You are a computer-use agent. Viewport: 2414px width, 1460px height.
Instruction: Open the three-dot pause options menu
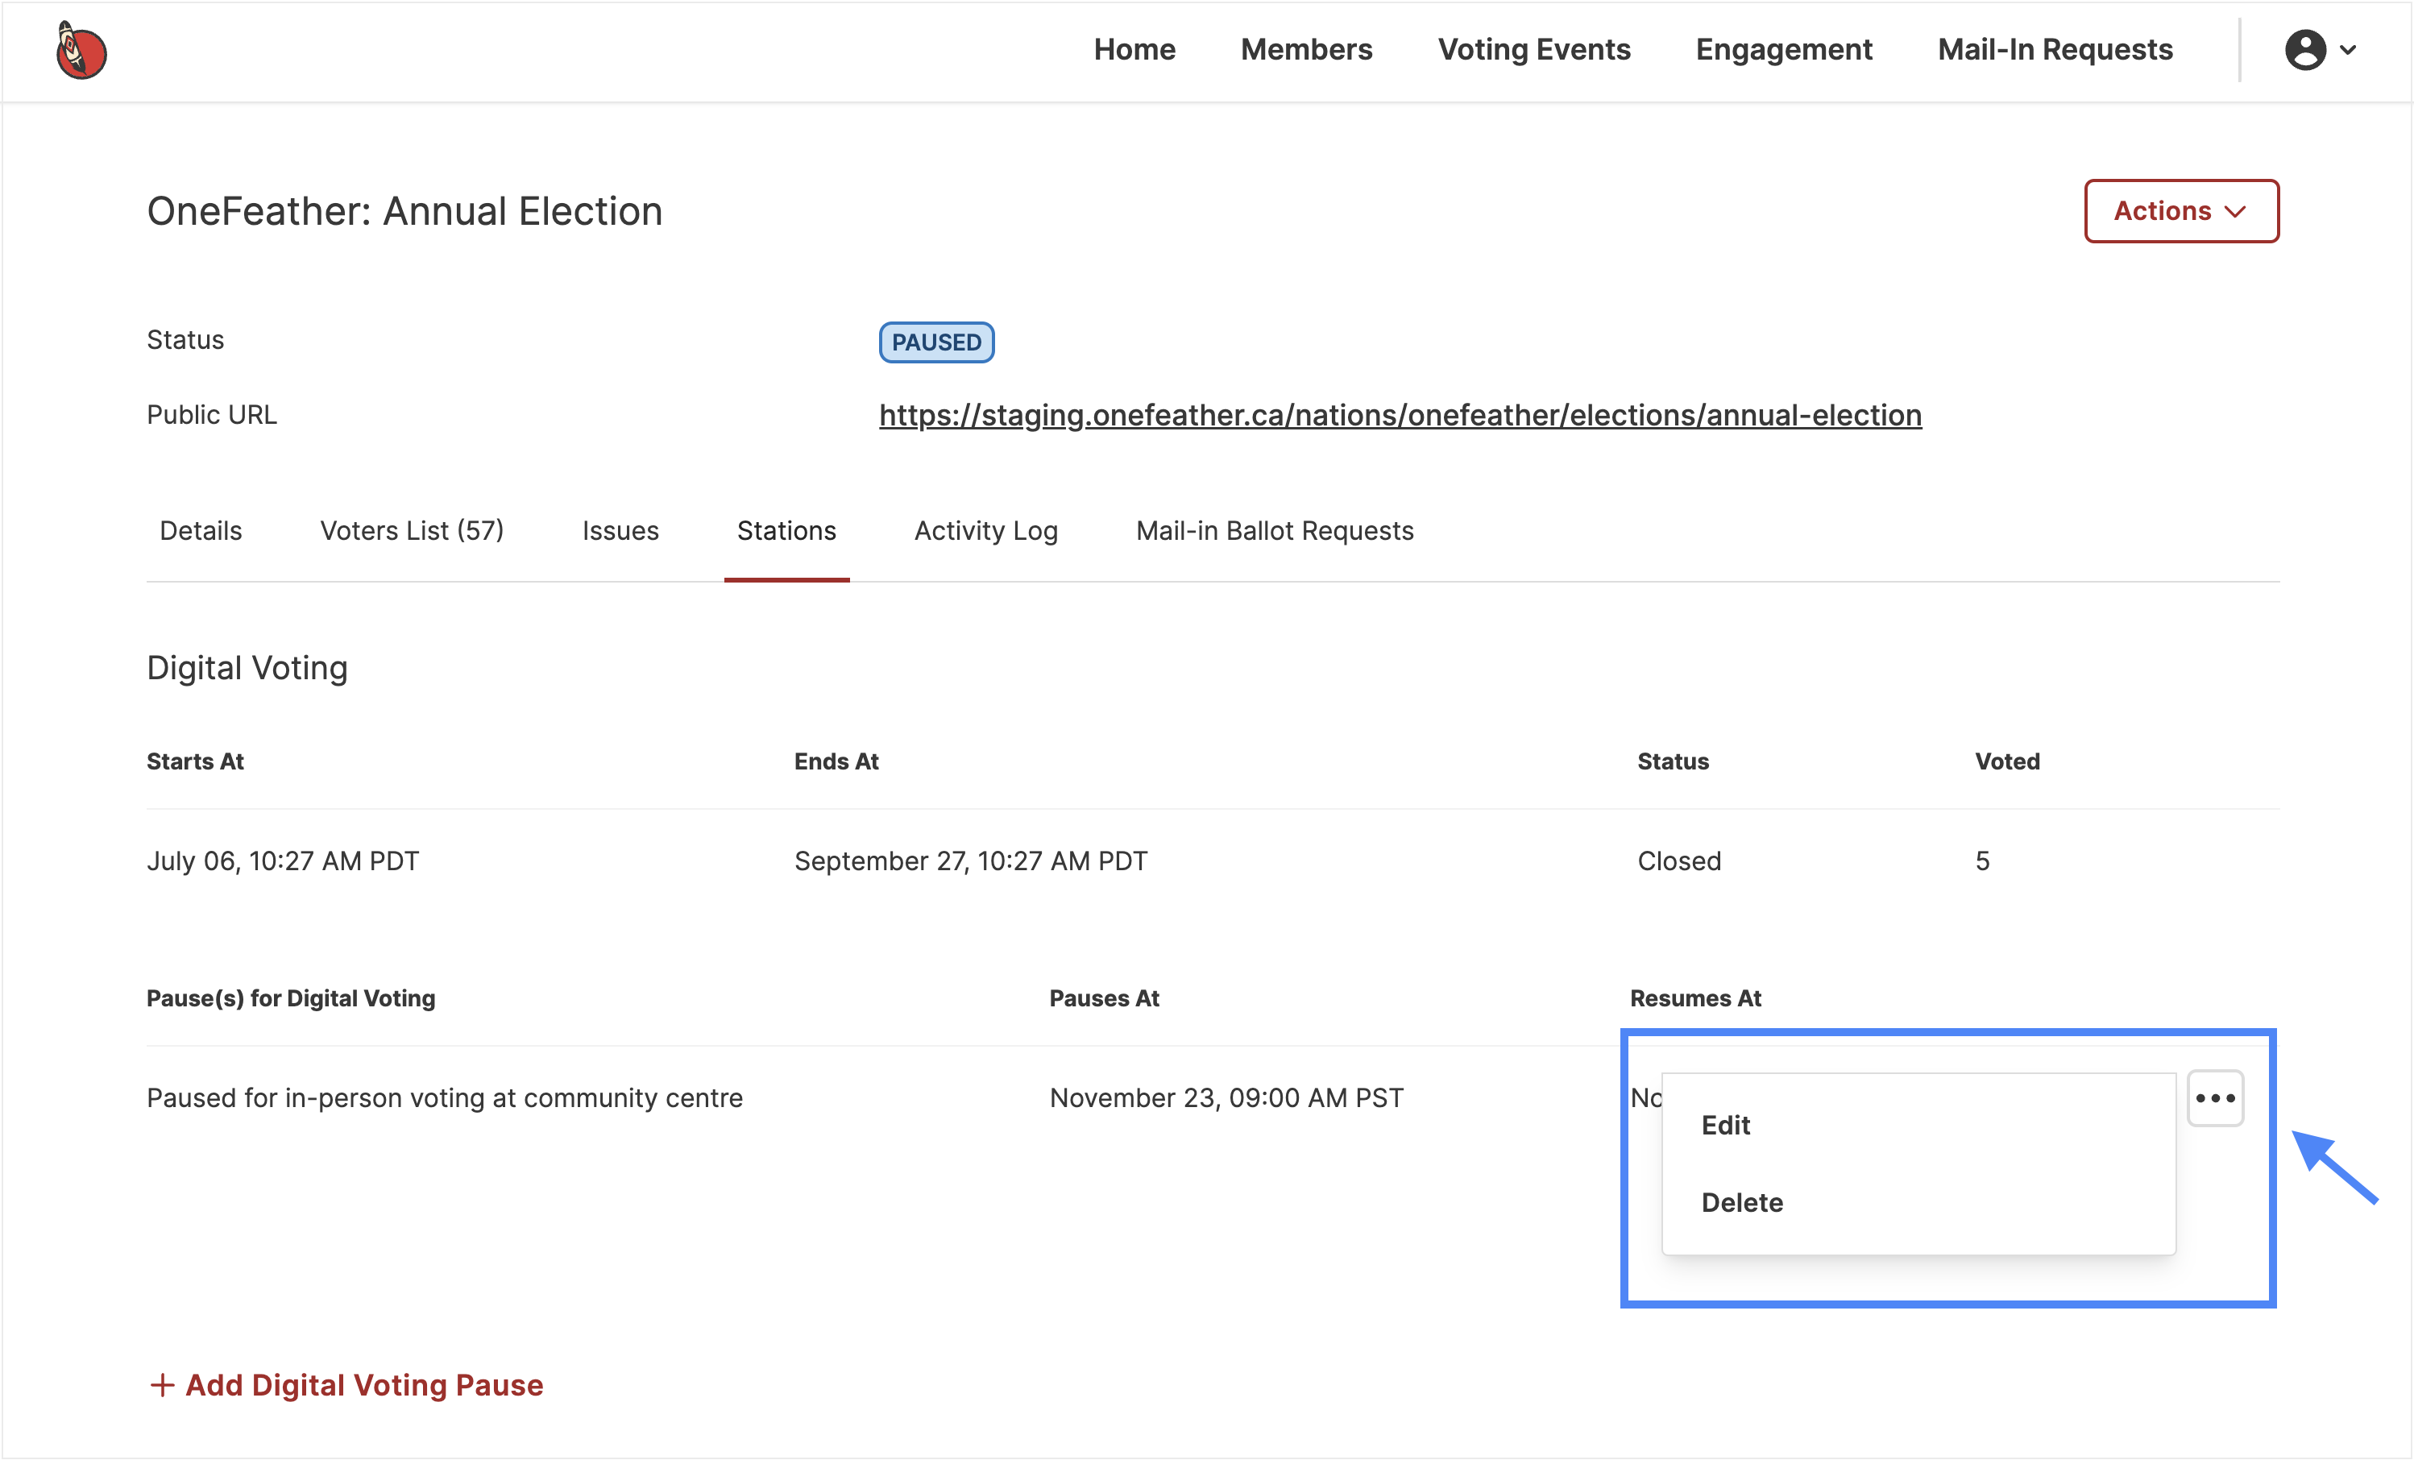pos(2215,1098)
